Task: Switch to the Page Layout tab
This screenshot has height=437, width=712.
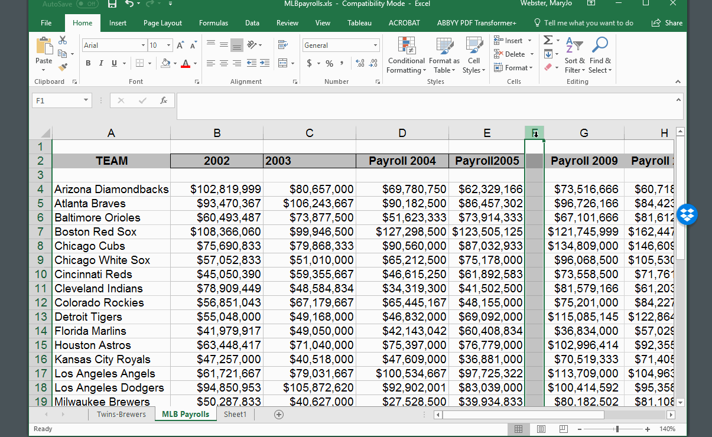Action: coord(162,23)
